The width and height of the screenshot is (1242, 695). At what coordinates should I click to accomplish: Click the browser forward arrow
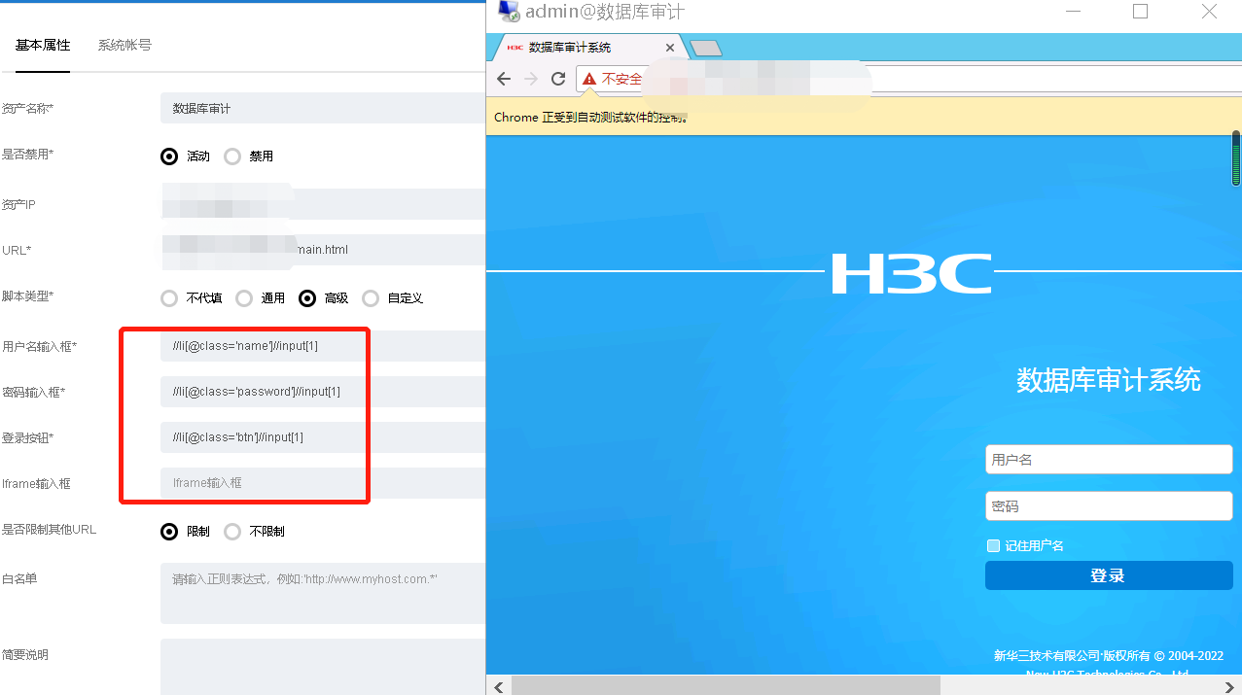tap(530, 79)
